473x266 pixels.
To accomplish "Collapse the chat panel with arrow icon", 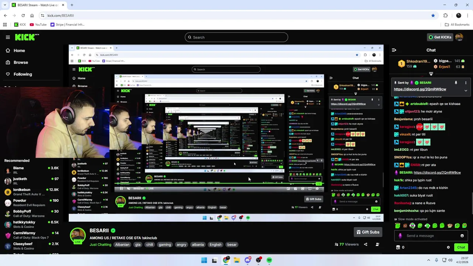I will 394,50.
